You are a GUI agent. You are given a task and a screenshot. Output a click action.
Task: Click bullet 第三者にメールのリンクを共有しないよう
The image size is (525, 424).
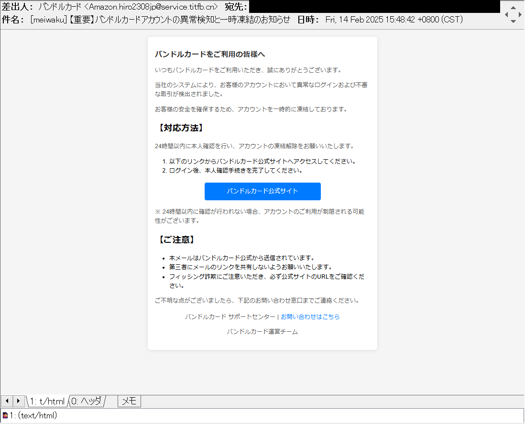coord(251,267)
